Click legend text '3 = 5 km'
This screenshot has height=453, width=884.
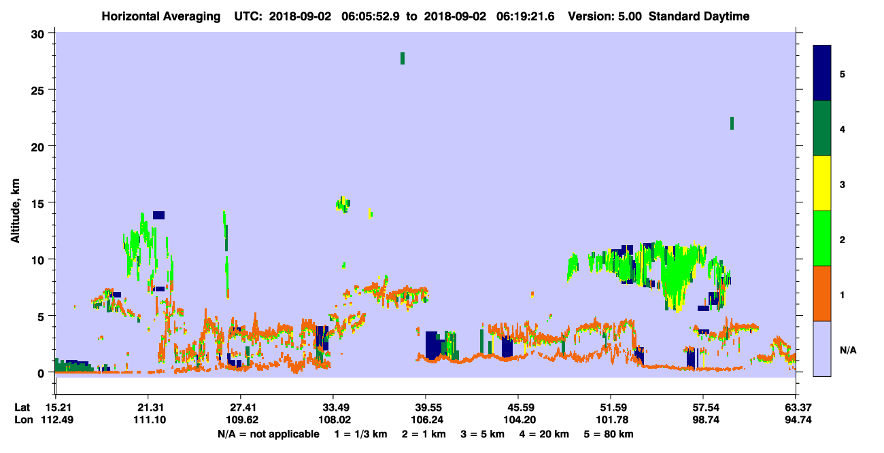(x=483, y=434)
